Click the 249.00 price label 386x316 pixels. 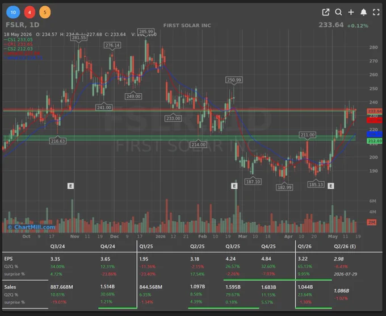coord(133,97)
